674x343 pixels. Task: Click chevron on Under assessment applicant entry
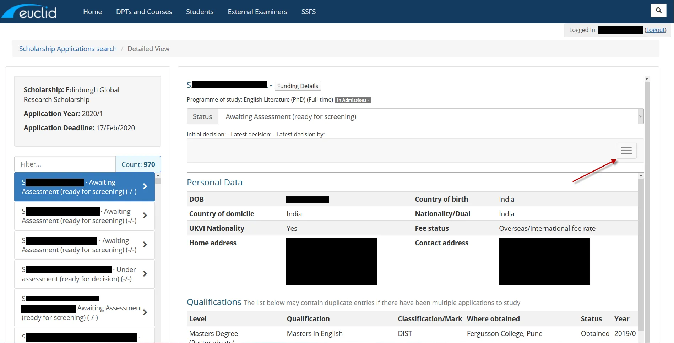(145, 274)
